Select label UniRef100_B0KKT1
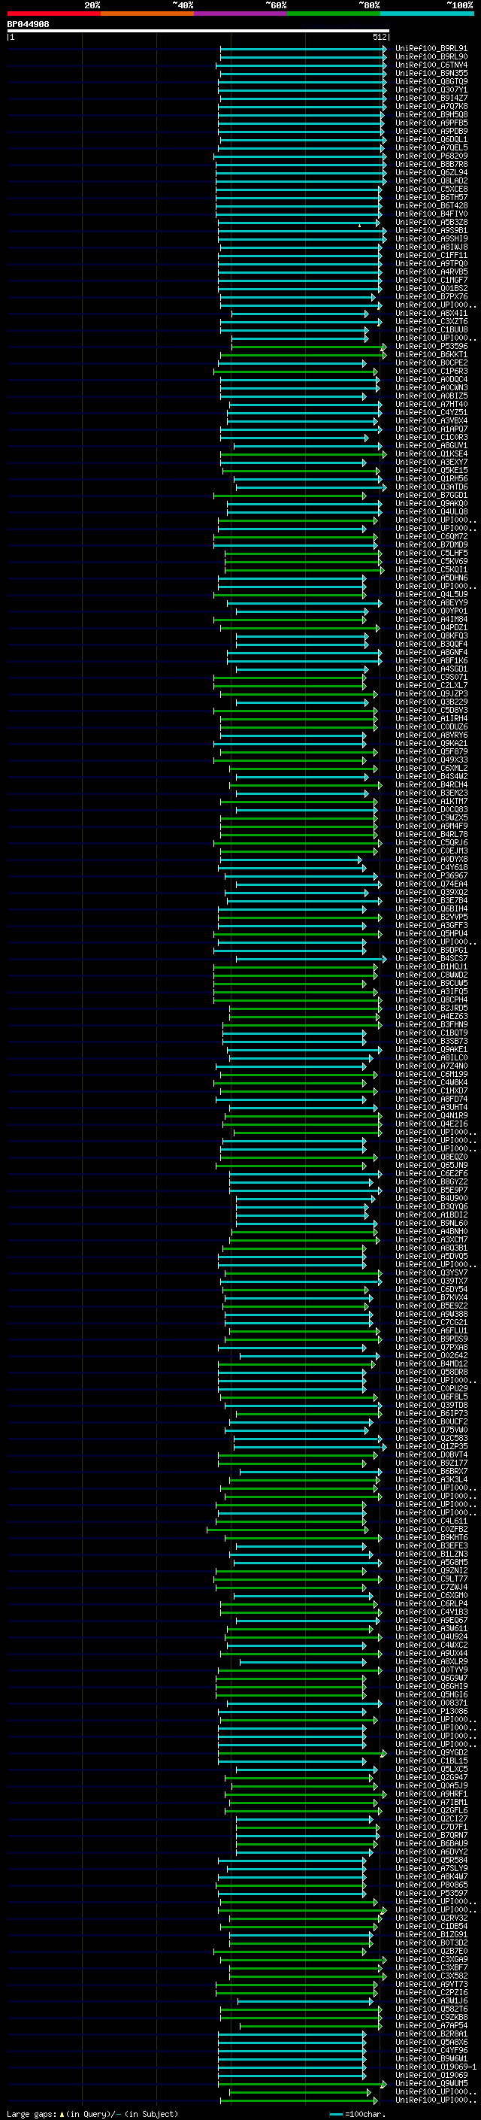This screenshot has height=2120, width=481. click(x=431, y=355)
